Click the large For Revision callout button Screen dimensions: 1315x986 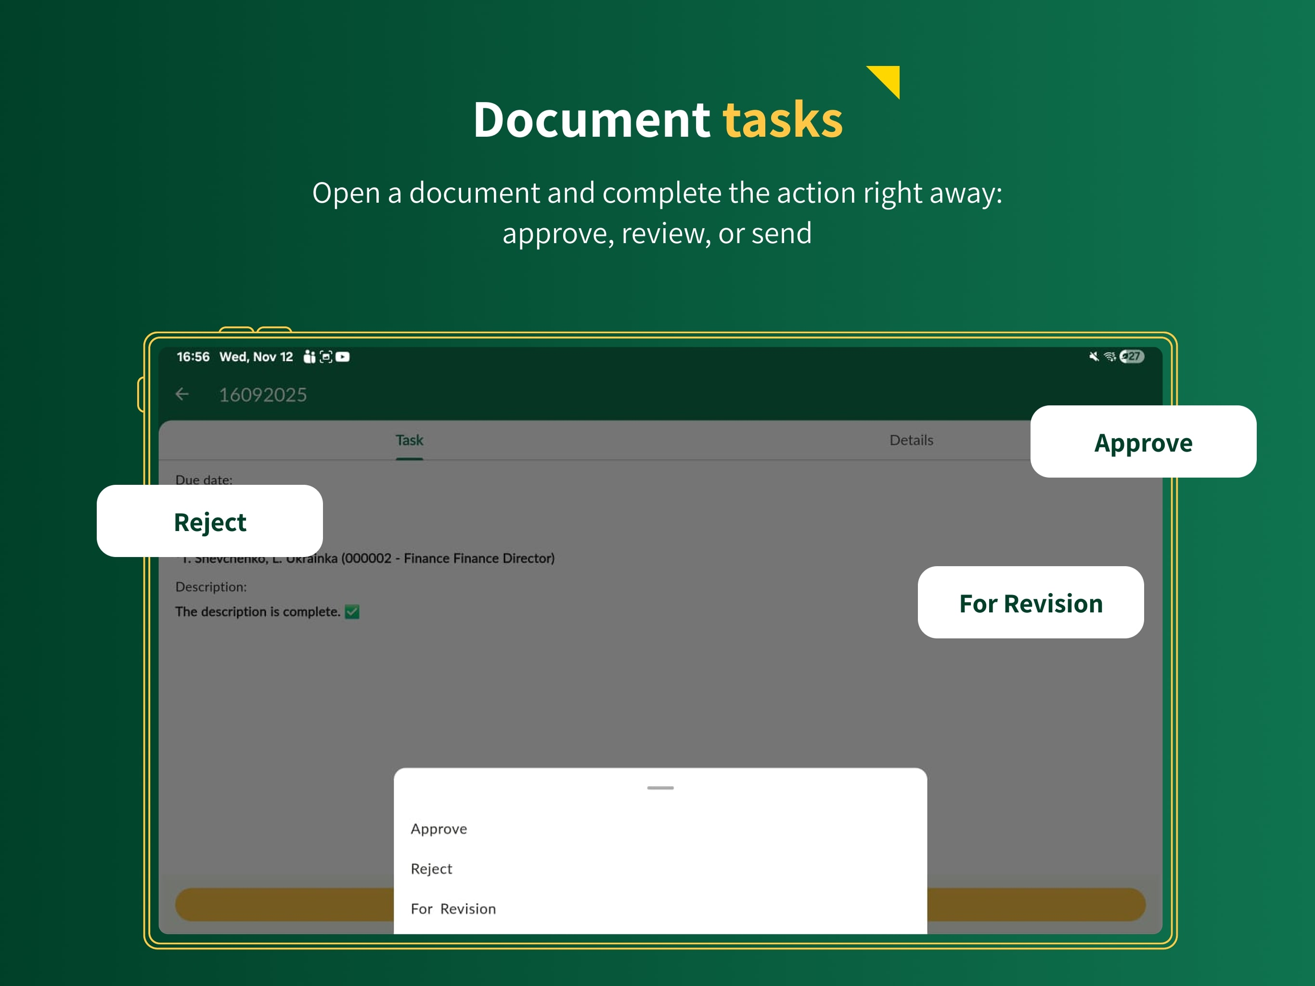[x=1030, y=602]
